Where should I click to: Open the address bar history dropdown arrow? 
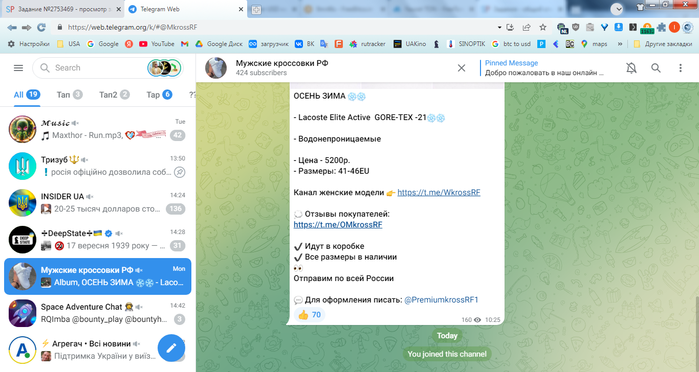[499, 27]
